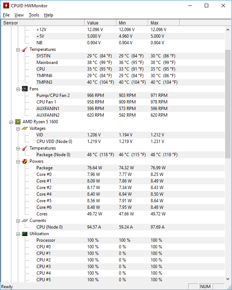The width and height of the screenshot is (232, 290).
Task: Open the Tools menu
Action: coord(34,15)
